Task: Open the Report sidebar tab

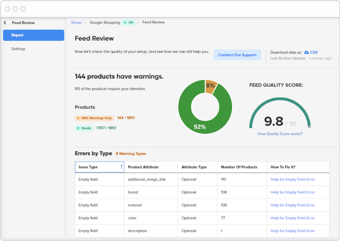Action: (x=34, y=35)
